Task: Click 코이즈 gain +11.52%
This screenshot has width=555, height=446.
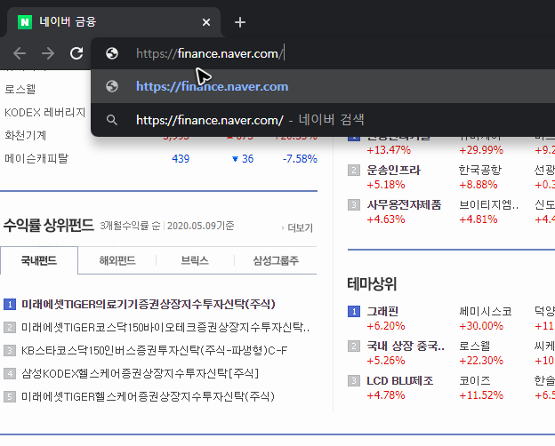Action: 481,395
